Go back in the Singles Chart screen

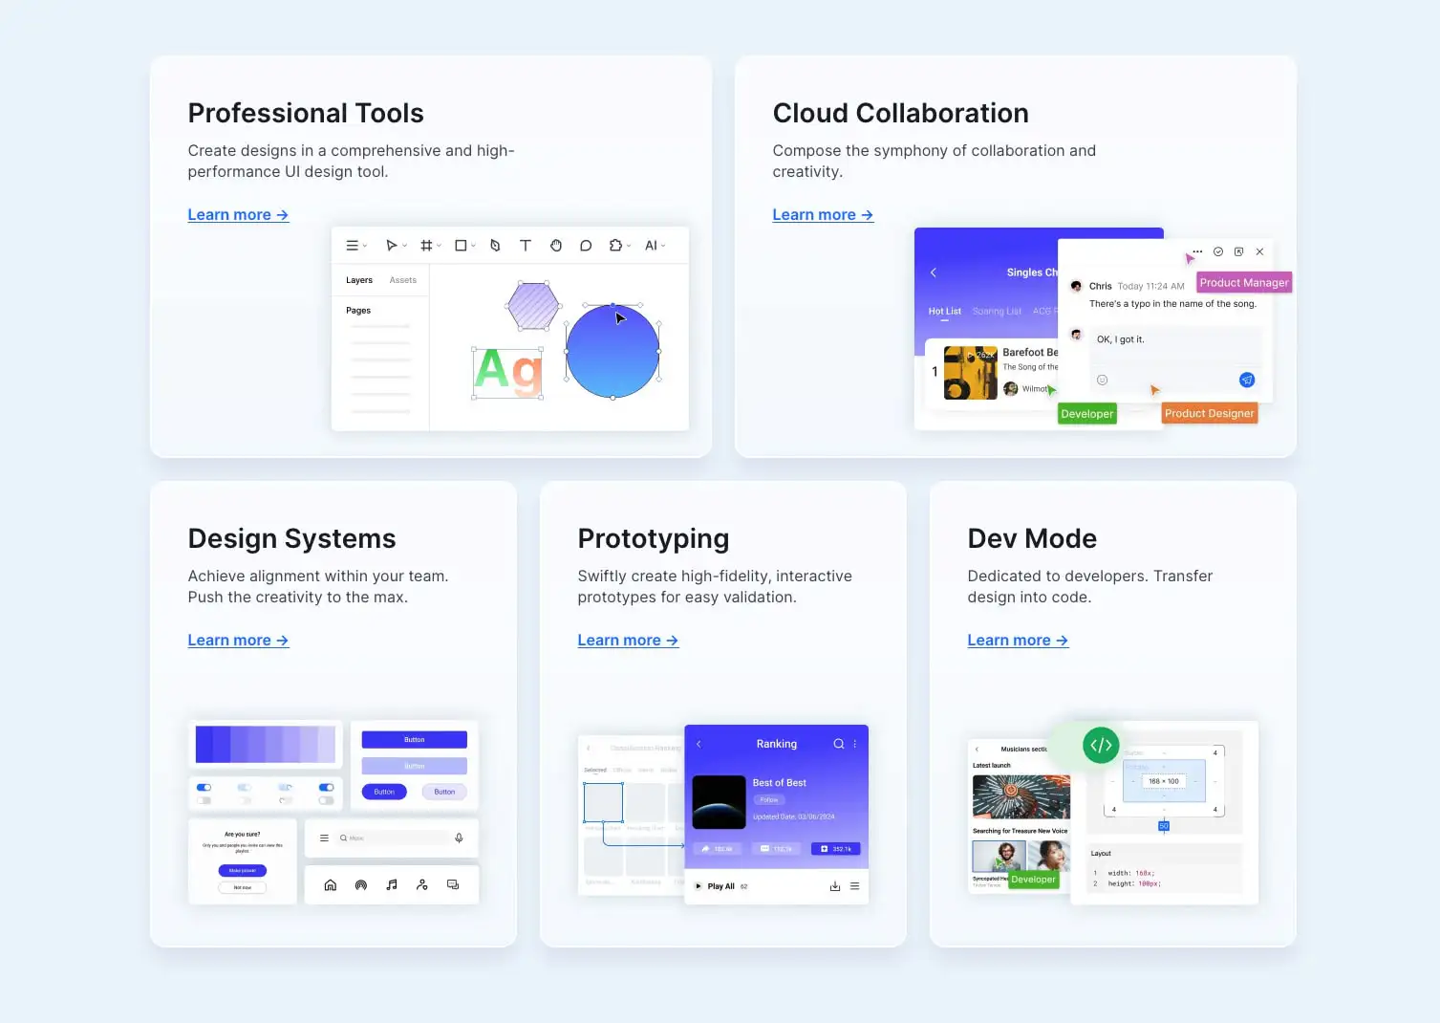tap(934, 272)
